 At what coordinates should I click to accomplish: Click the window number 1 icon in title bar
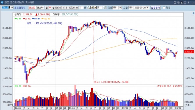coord(175,3)
